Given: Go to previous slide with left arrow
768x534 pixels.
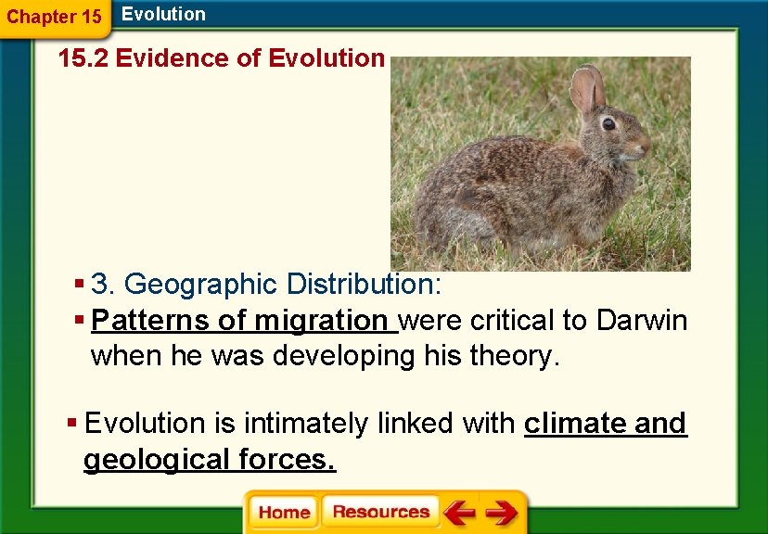Looking at the screenshot, I should [459, 513].
